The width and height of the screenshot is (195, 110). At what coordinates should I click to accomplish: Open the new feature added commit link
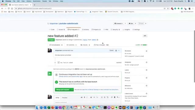click(x=66, y=63)
